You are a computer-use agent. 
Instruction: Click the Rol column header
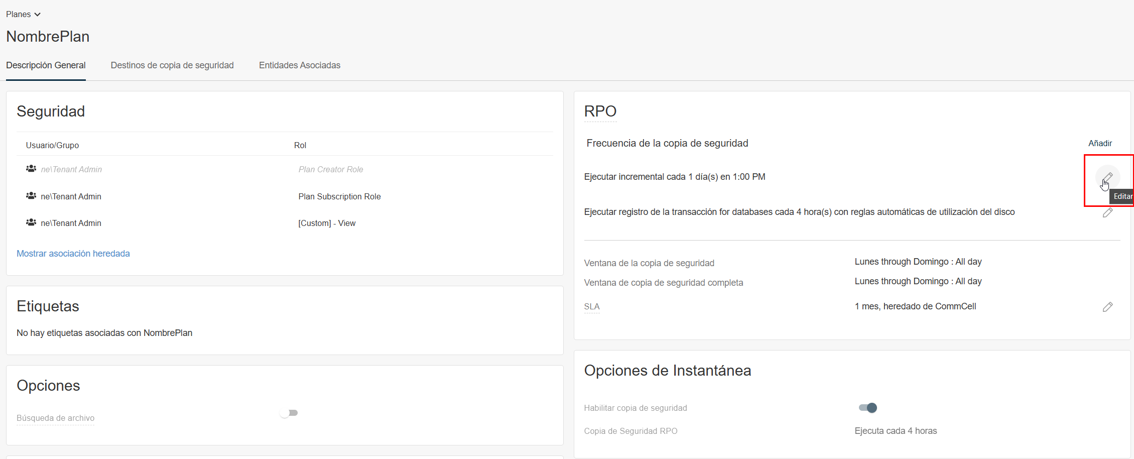pos(300,145)
